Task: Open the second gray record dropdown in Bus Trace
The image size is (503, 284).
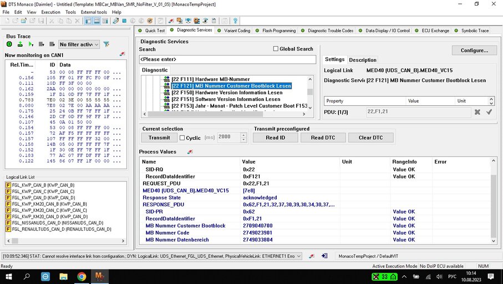Action: [x=52, y=44]
